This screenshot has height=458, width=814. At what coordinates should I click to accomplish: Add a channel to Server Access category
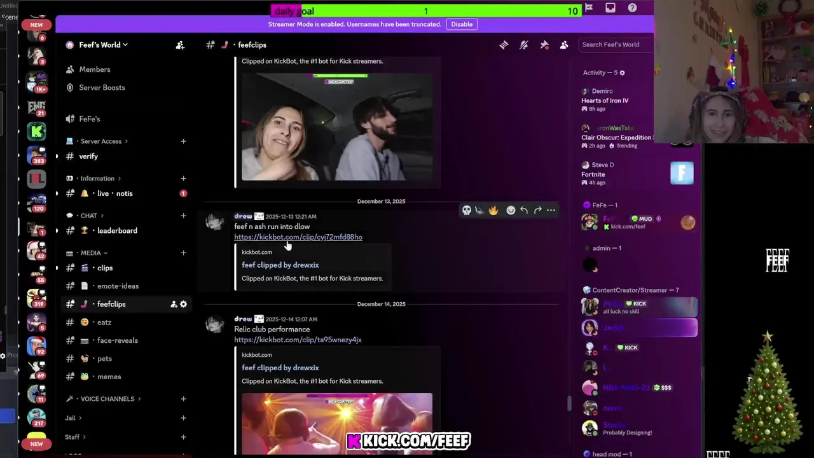(x=183, y=141)
